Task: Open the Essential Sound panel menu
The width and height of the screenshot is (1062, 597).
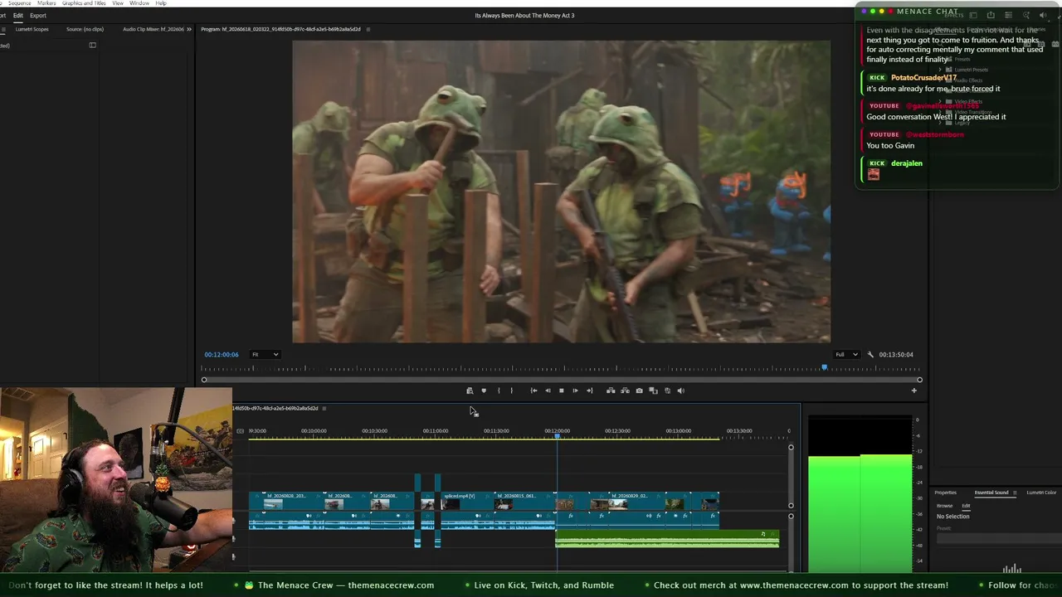Action: coord(1014,493)
